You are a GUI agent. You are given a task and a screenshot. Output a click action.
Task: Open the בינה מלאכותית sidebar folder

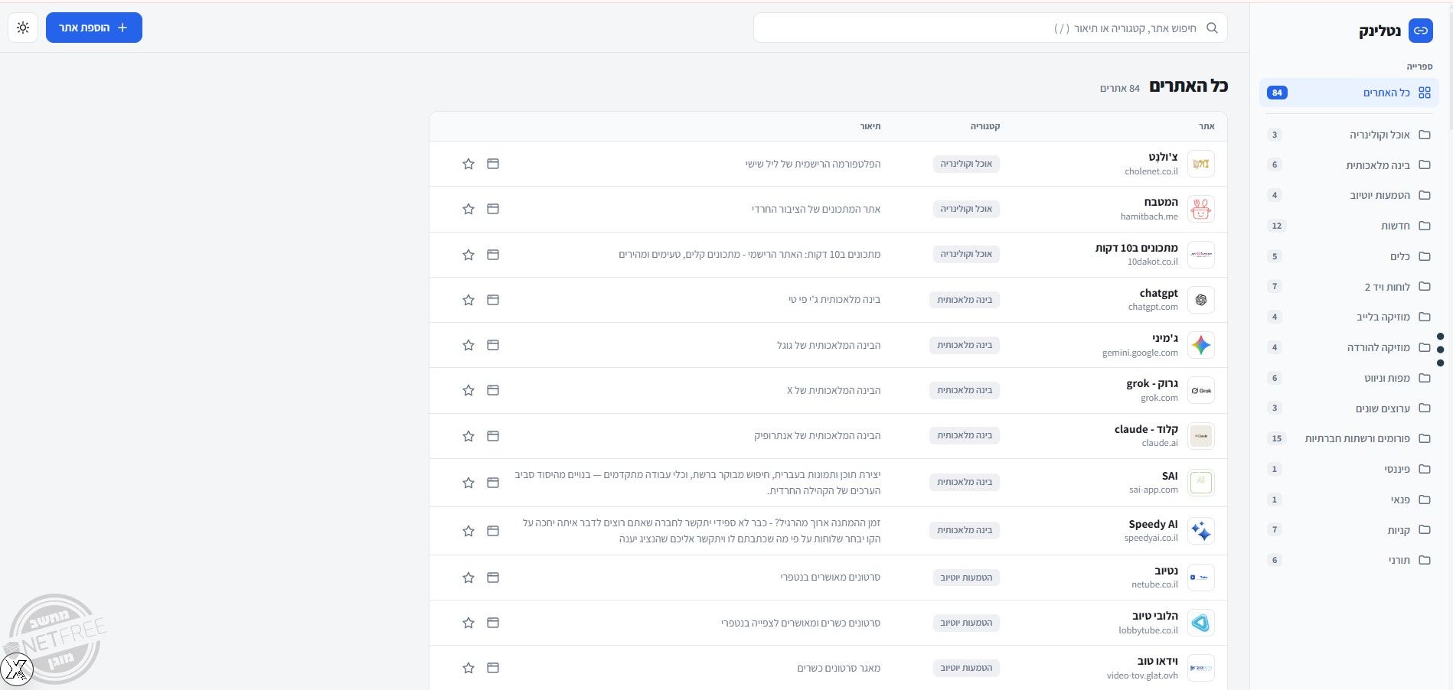pyautogui.click(x=1349, y=164)
